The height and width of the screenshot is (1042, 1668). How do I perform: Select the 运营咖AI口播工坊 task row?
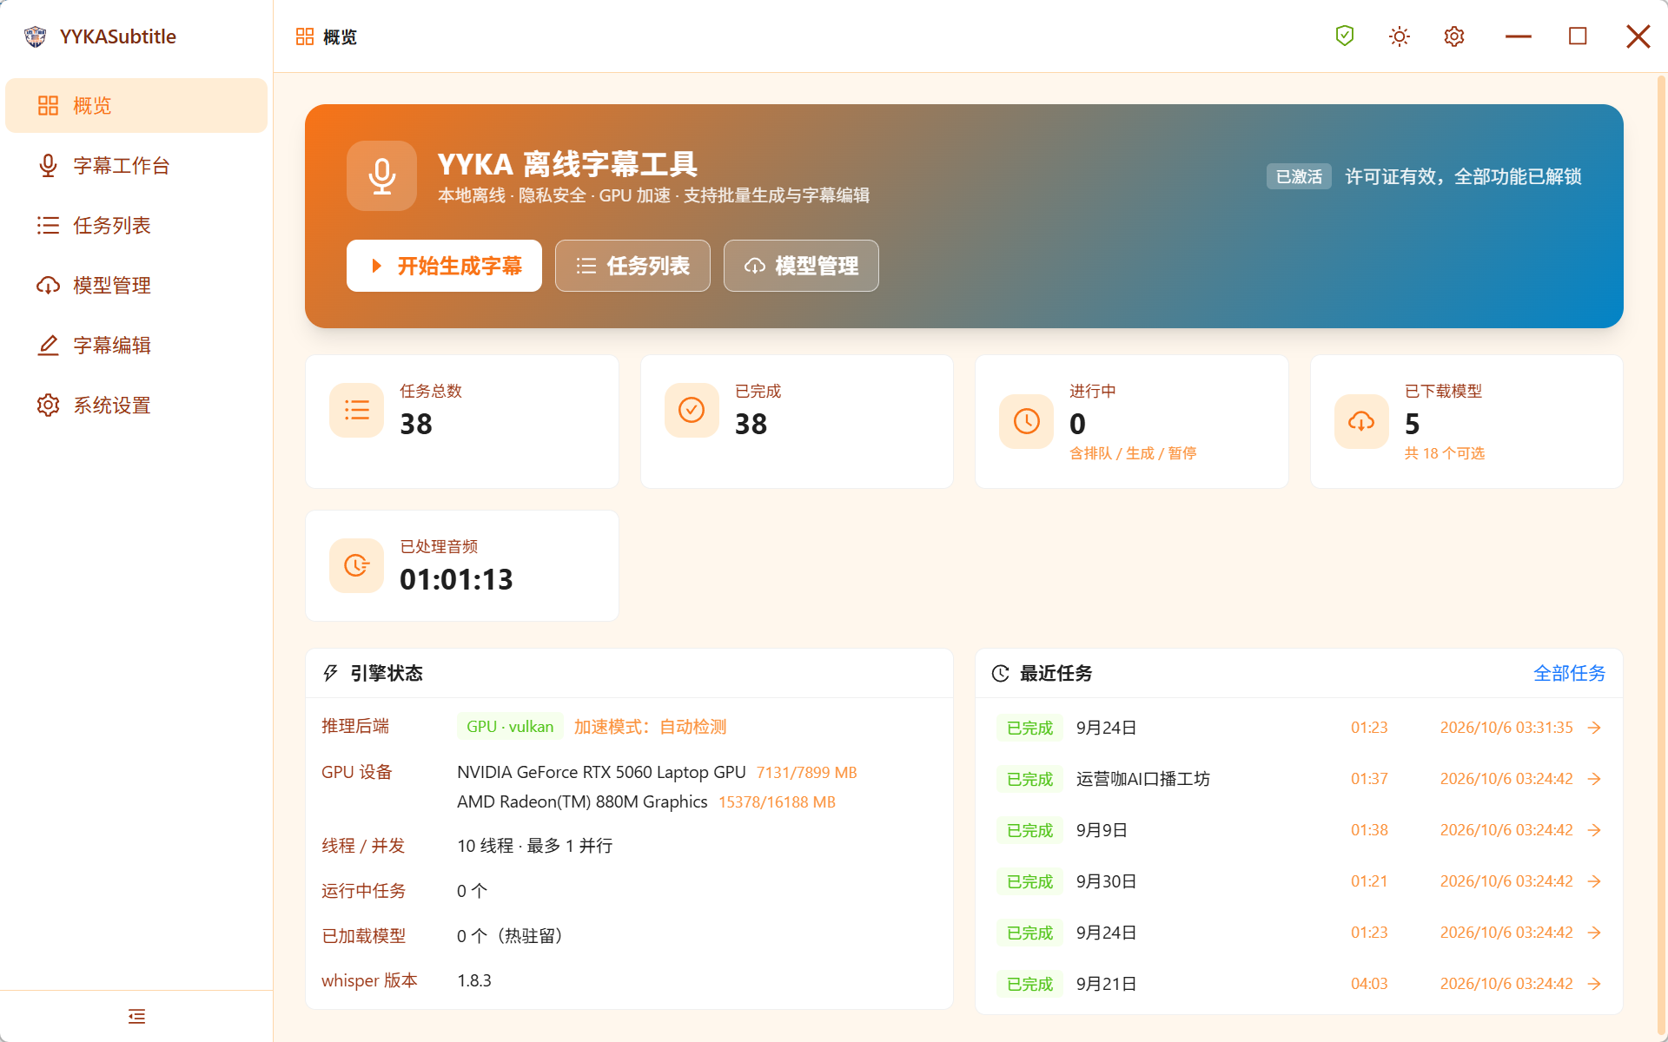(1299, 779)
